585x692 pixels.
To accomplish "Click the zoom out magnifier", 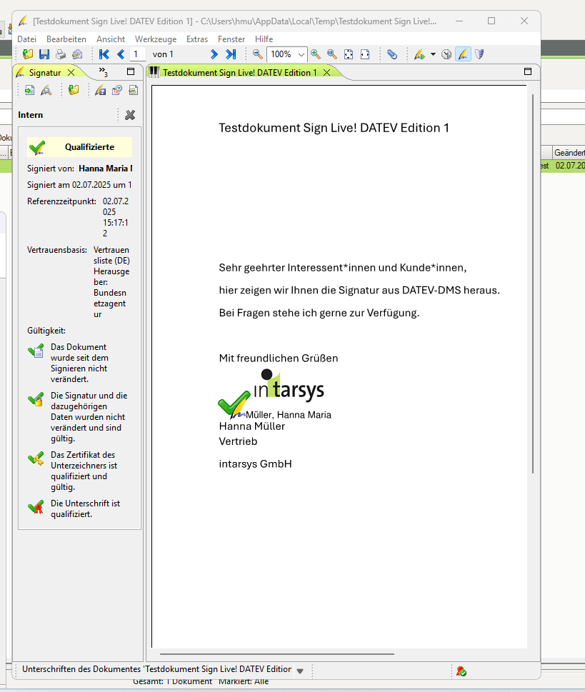I will 258,54.
